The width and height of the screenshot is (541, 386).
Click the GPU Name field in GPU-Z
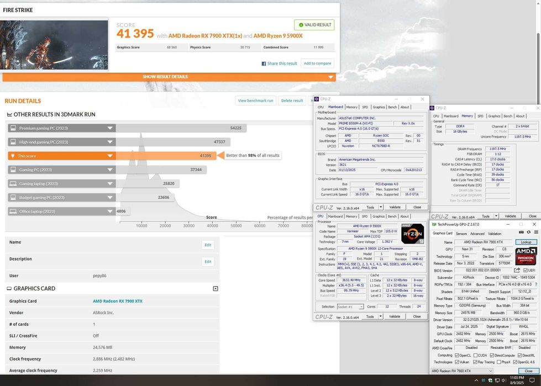[x=483, y=242]
